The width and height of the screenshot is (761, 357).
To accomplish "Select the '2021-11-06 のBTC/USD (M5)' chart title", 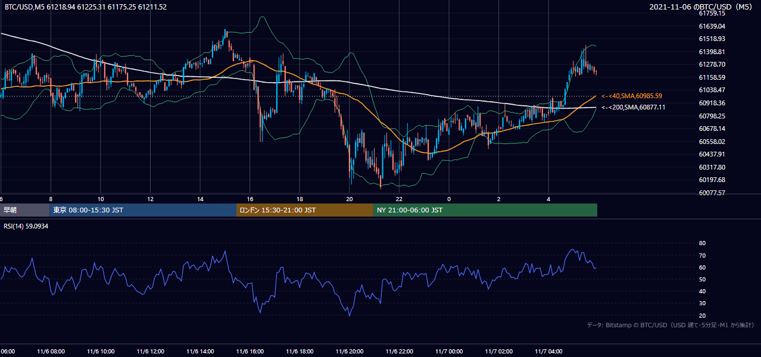I will tap(701, 7).
